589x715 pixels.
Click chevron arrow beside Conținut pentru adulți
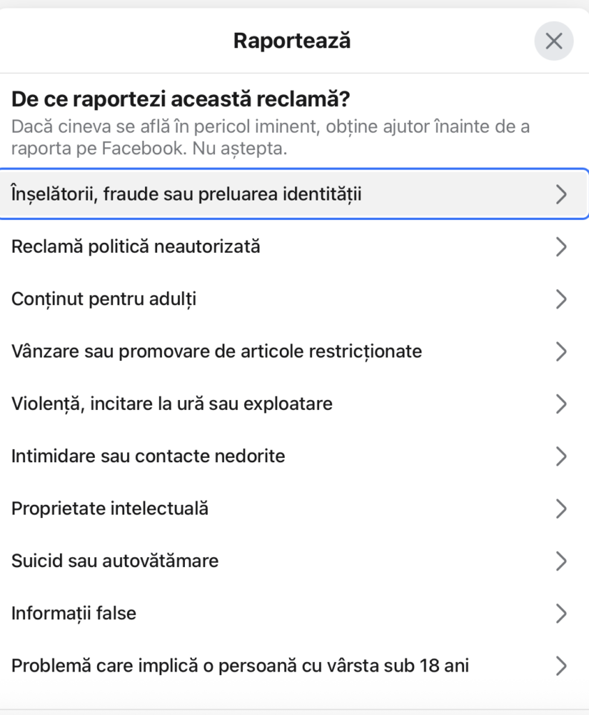pos(561,299)
